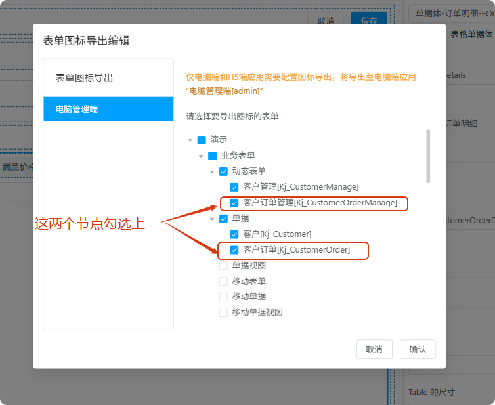
Task: Toggle the 演示 root checkbox
Action: tap(202, 140)
